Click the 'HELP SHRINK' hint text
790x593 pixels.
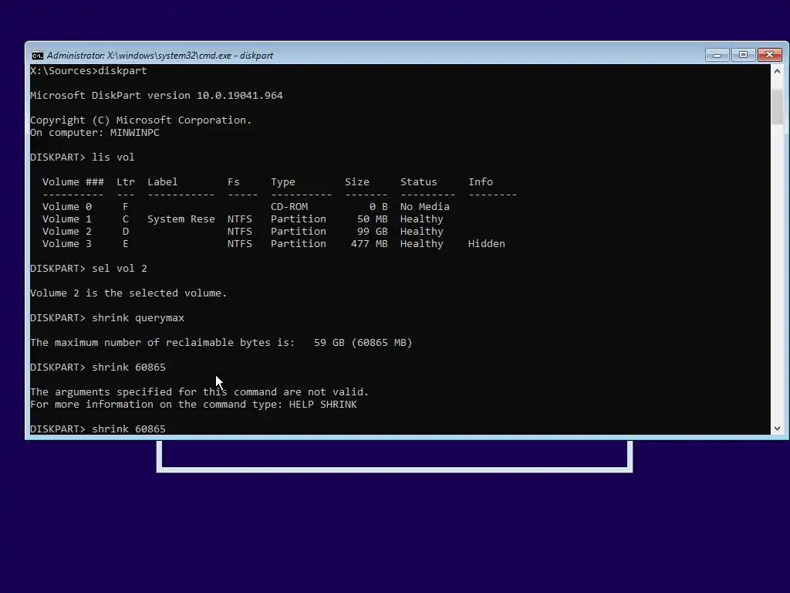pyautogui.click(x=323, y=405)
